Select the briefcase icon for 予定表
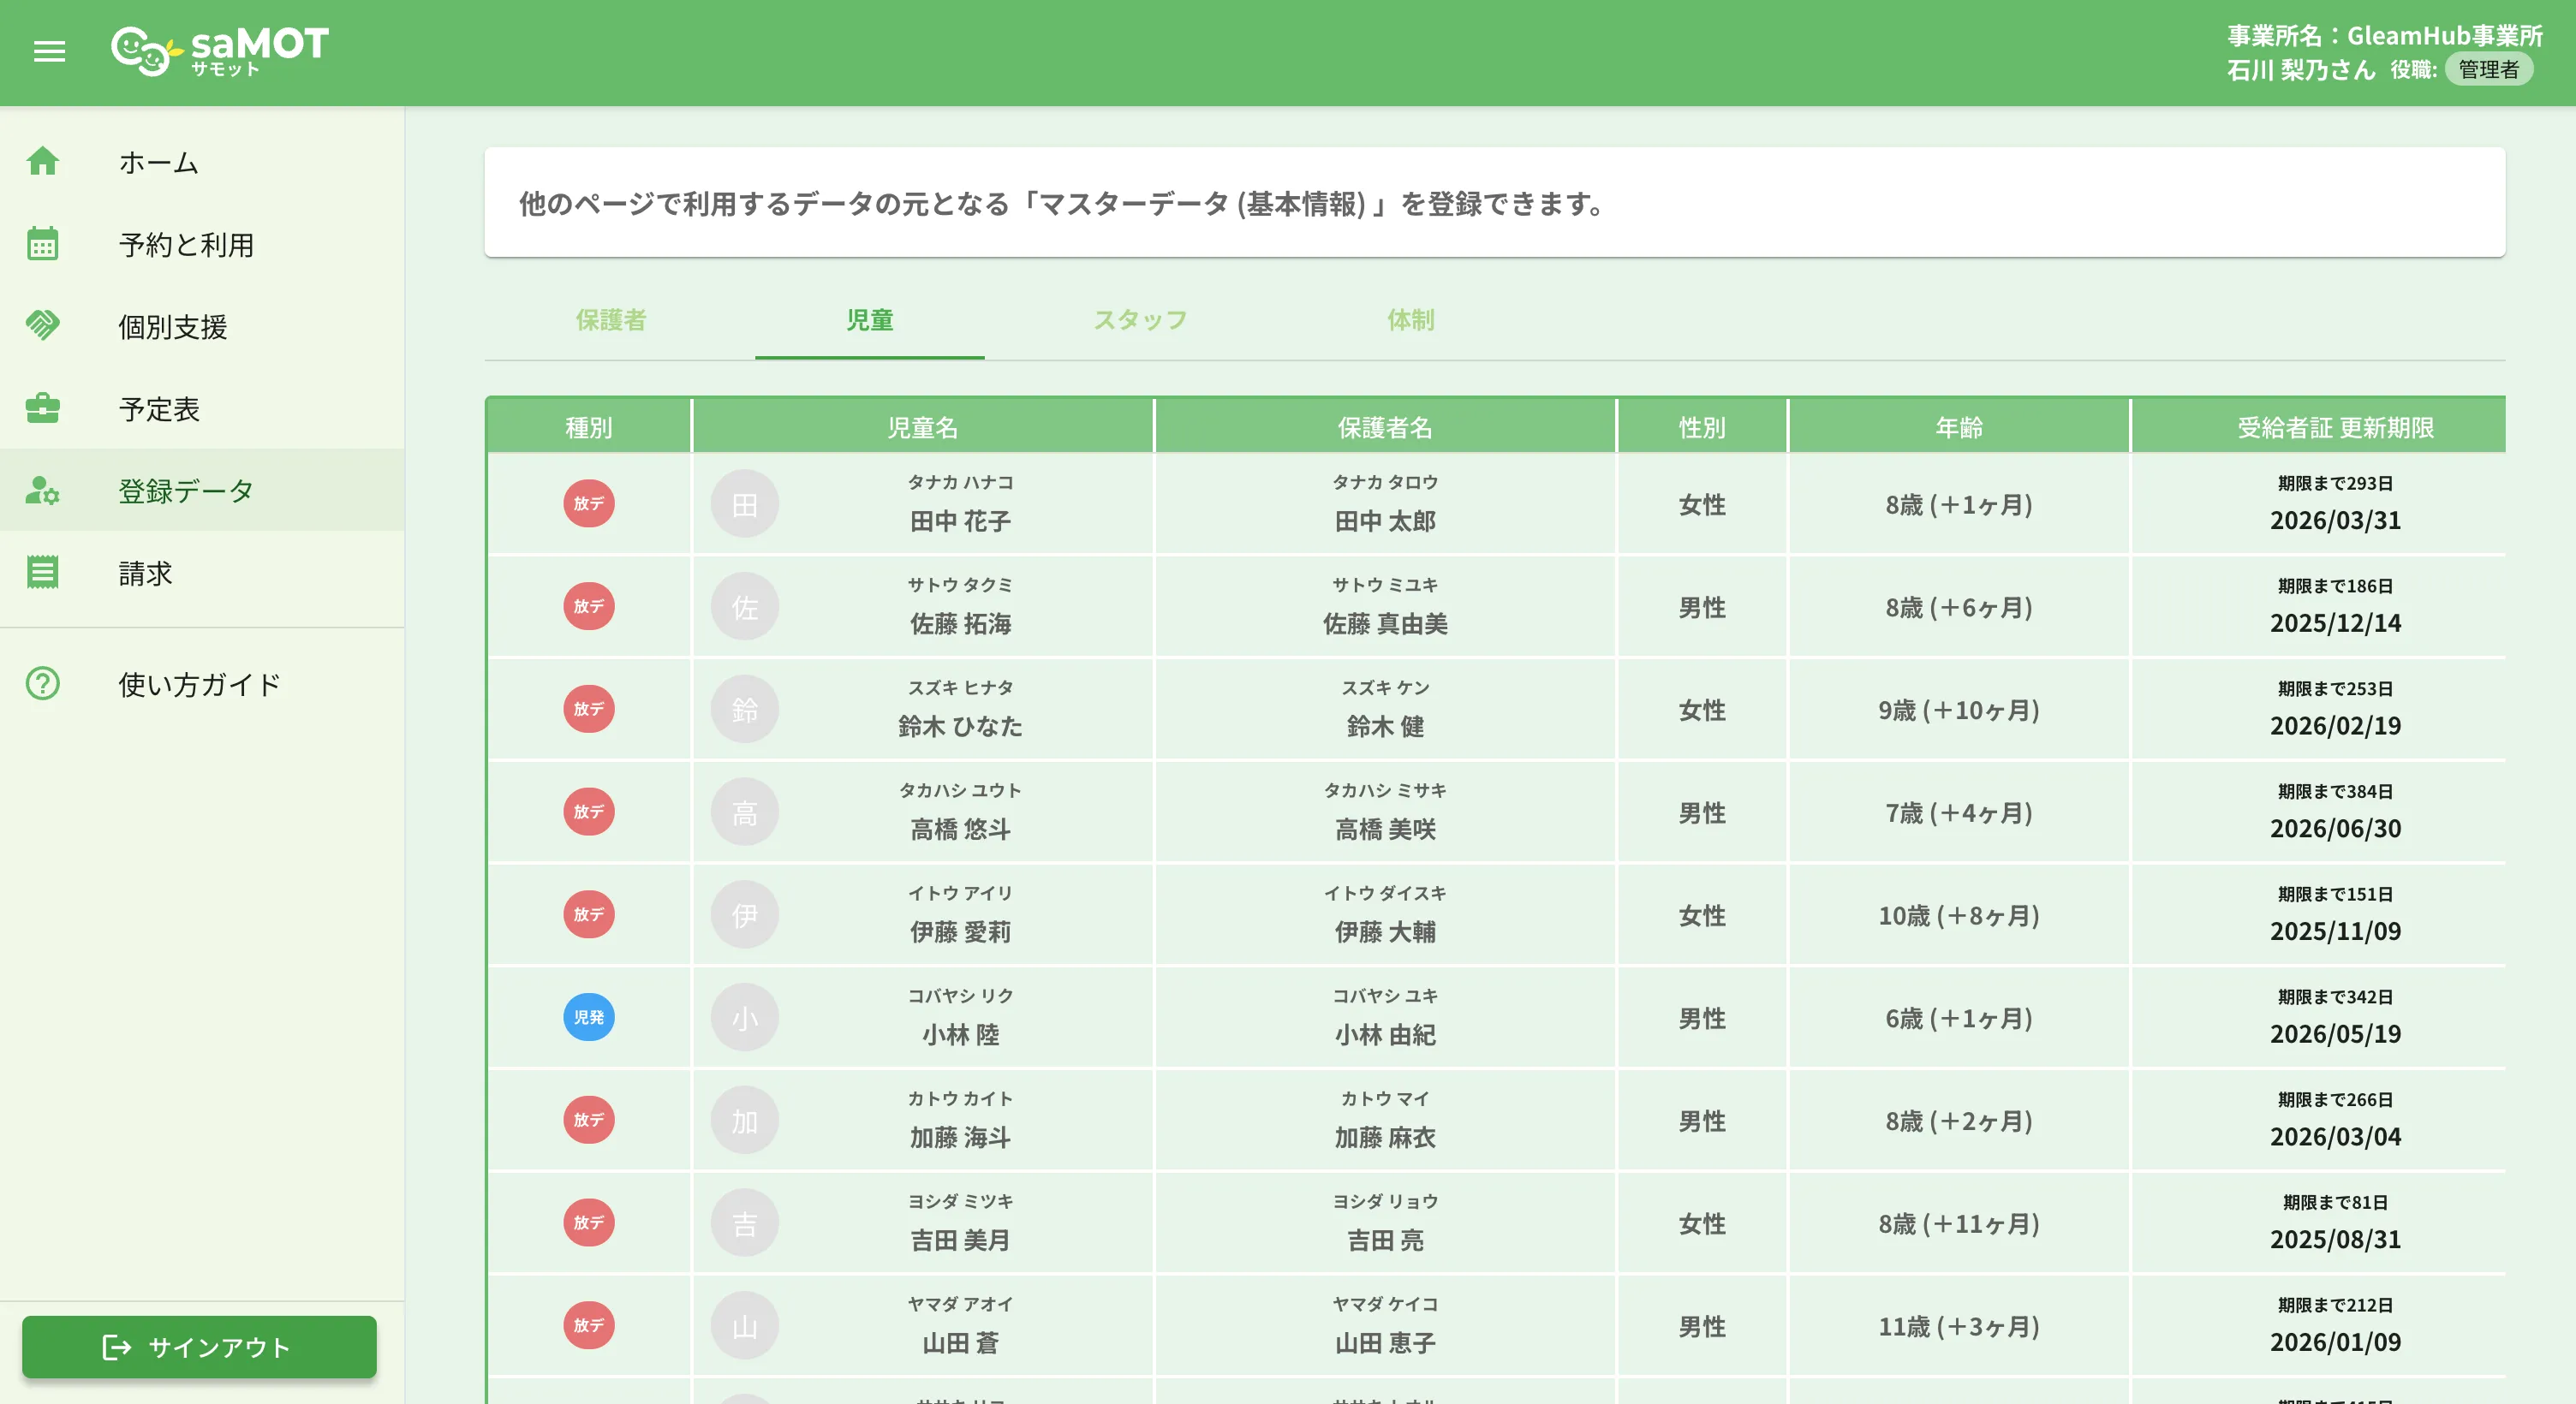Image resolution: width=2576 pixels, height=1404 pixels. click(44, 407)
